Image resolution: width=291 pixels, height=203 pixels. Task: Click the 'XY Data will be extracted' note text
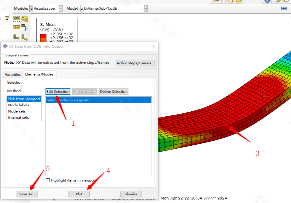tap(63, 63)
